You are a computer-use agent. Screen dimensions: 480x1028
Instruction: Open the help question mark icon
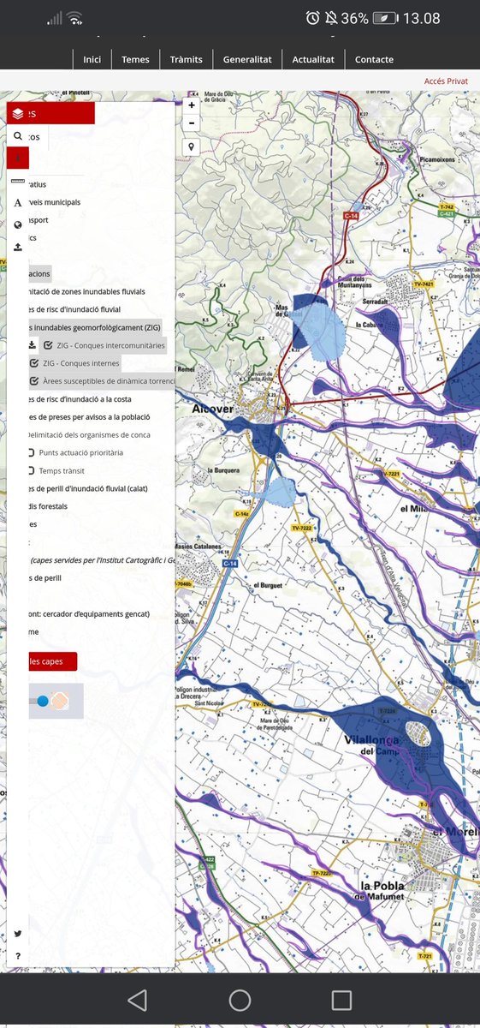pyautogui.click(x=17, y=956)
